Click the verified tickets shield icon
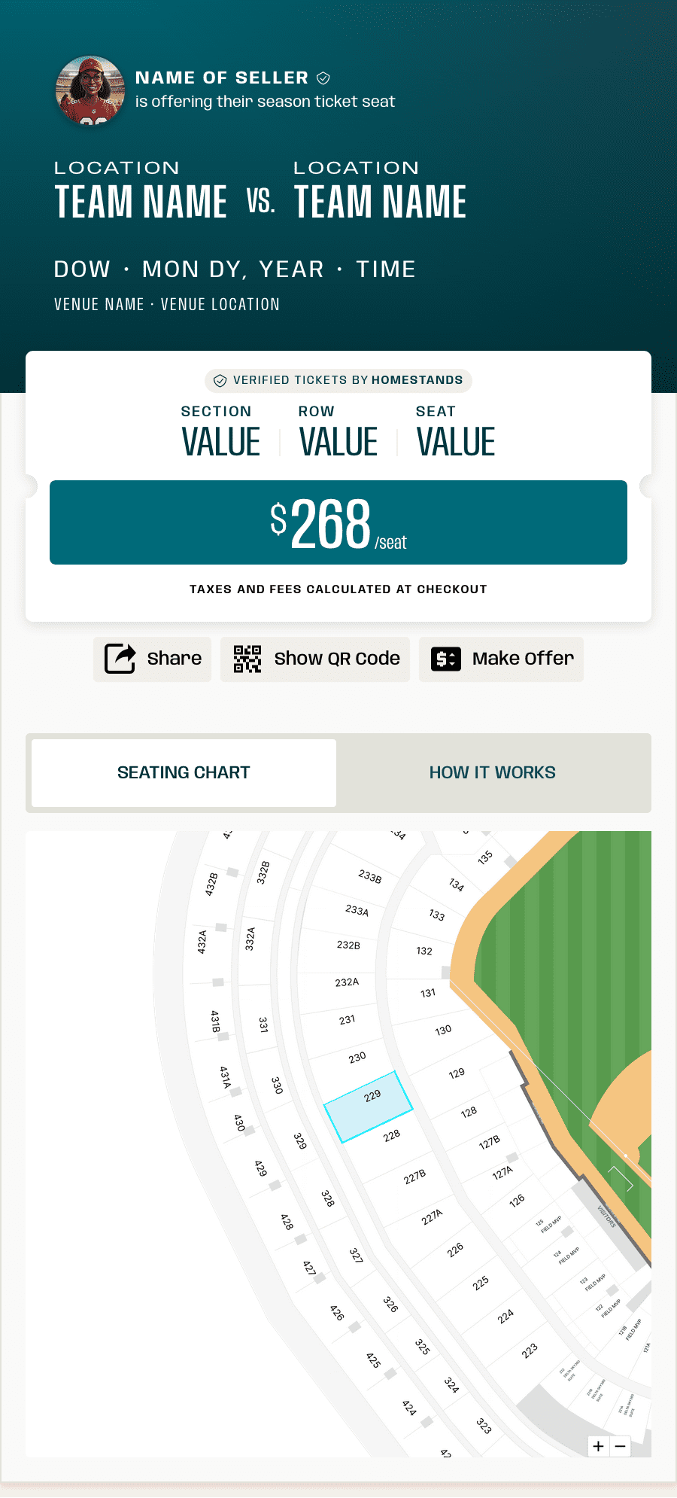Screen dimensions: 677x1498 click(220, 381)
